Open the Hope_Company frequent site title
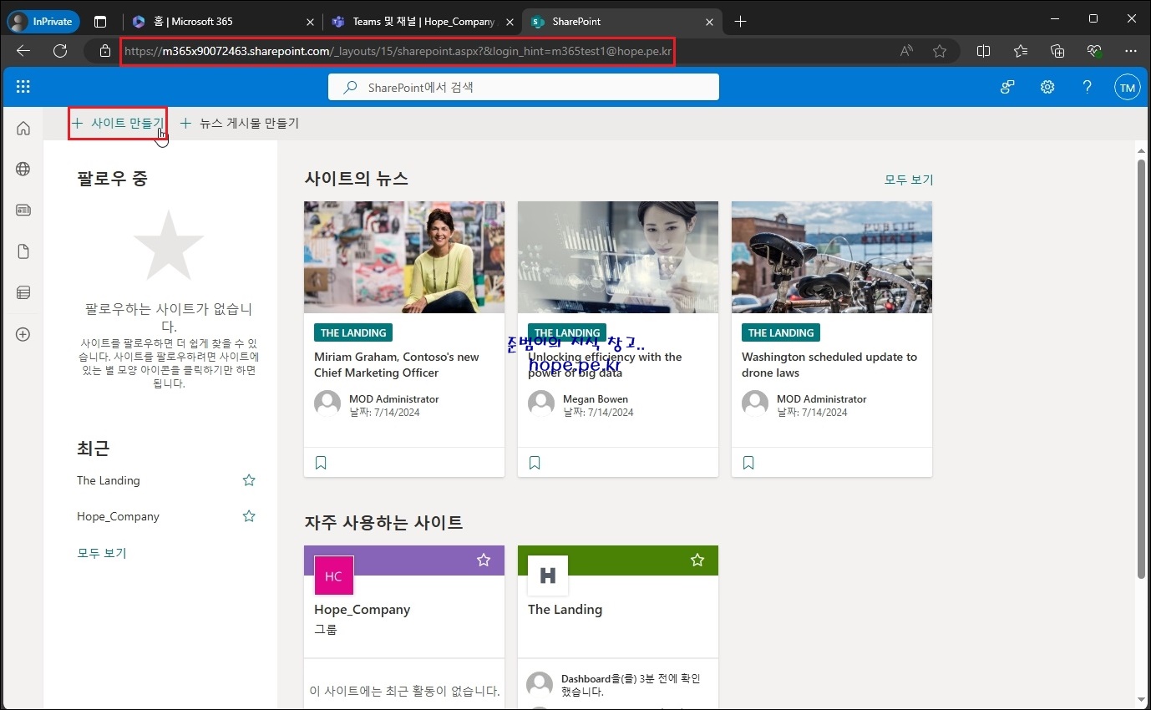Viewport: 1151px width, 710px height. pos(363,610)
